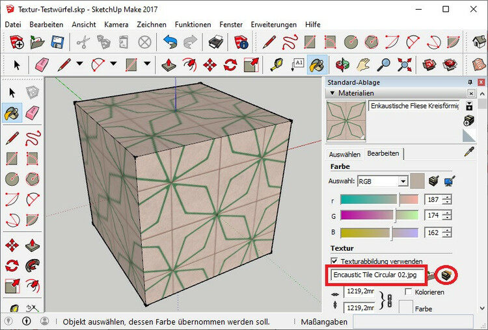Open a file with the Open folder icon

pyautogui.click(x=37, y=42)
